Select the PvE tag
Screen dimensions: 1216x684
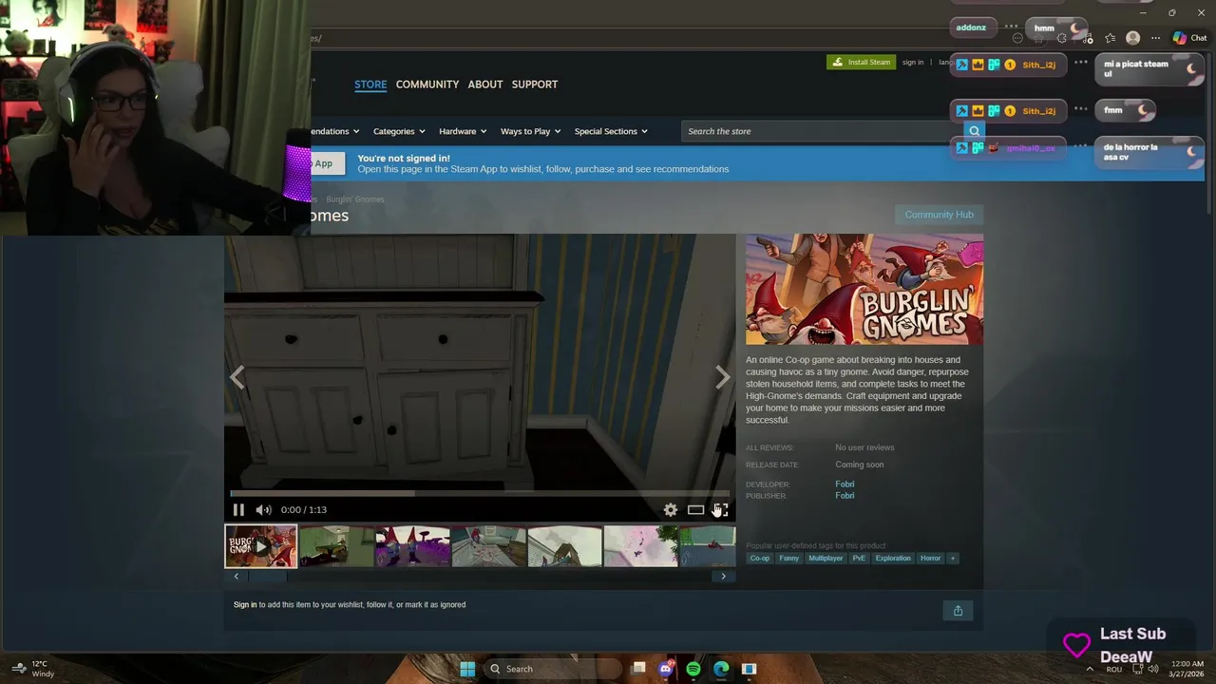pos(859,559)
